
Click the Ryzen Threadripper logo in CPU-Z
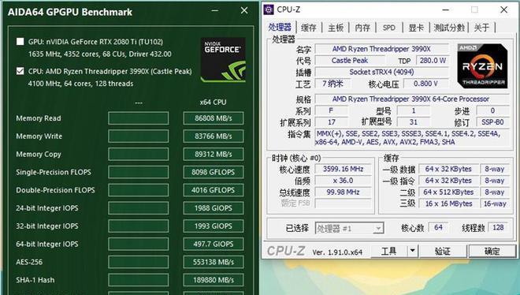tap(482, 65)
